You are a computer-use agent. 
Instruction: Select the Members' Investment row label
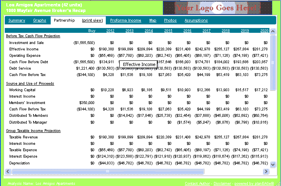click(27, 103)
